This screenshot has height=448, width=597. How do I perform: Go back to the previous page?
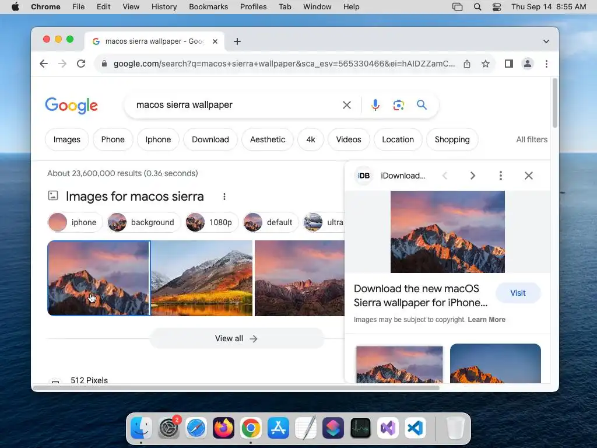tap(44, 64)
